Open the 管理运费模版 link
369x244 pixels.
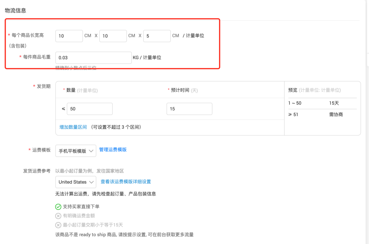[113, 150]
